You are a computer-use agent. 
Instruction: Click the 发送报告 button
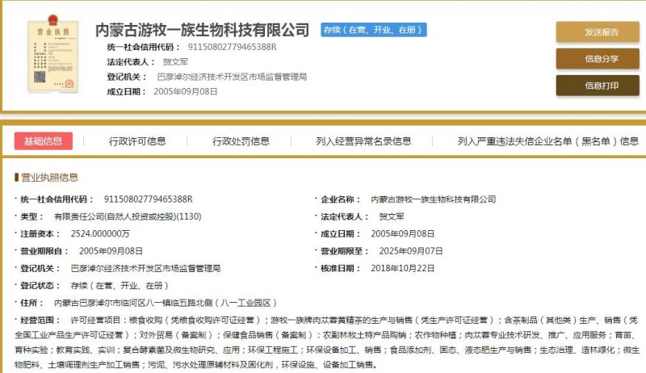(x=598, y=31)
